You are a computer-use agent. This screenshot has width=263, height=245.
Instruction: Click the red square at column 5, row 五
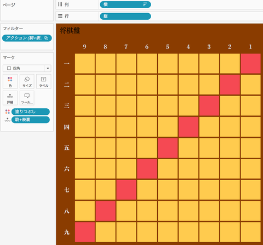[168, 148]
